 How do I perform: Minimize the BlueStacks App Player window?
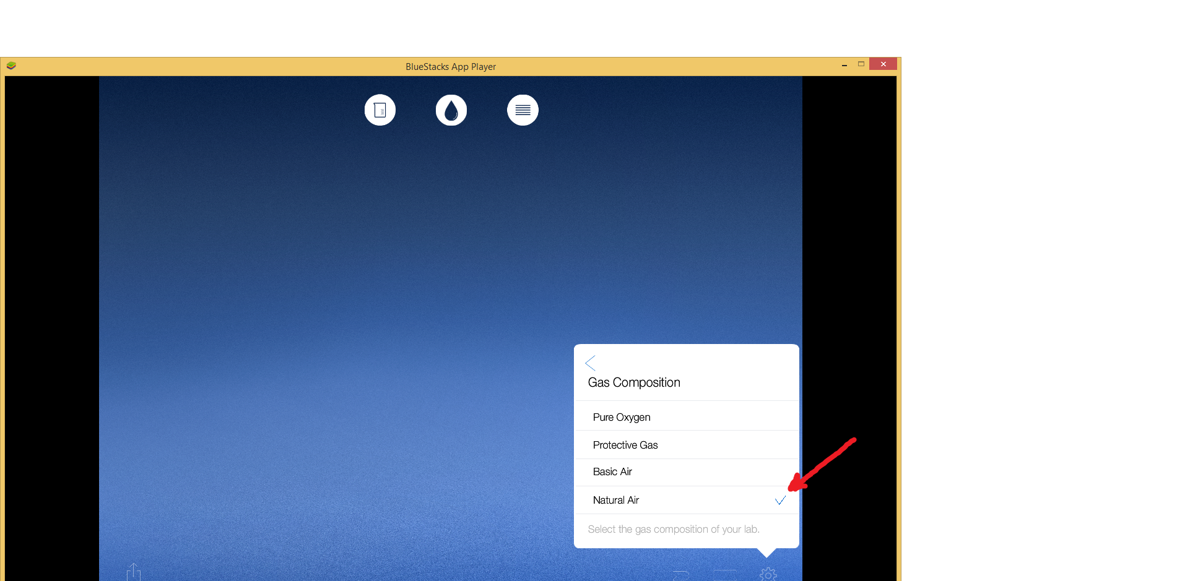[x=844, y=64]
